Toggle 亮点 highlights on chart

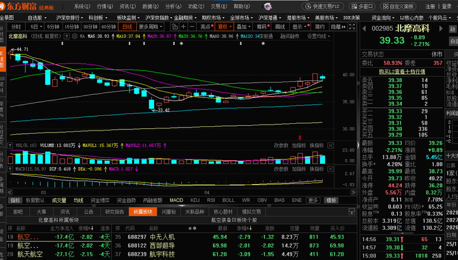(207, 27)
